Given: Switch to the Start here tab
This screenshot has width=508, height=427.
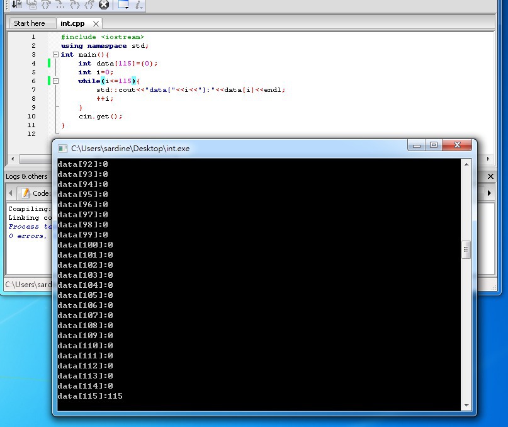Looking at the screenshot, I should pyautogui.click(x=30, y=23).
